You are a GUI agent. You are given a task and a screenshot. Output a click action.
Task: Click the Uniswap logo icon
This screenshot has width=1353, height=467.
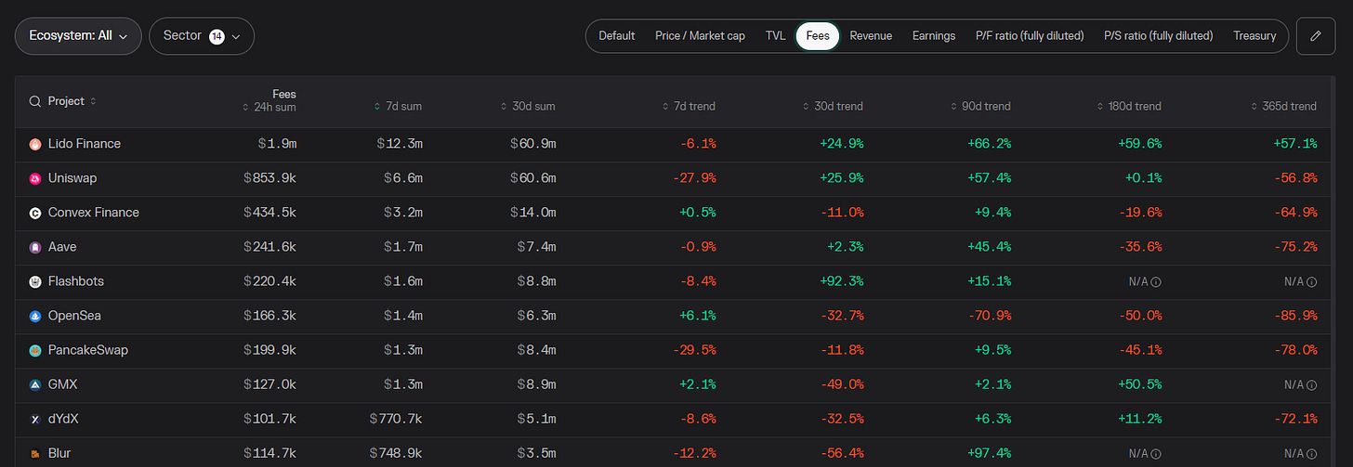pos(35,178)
